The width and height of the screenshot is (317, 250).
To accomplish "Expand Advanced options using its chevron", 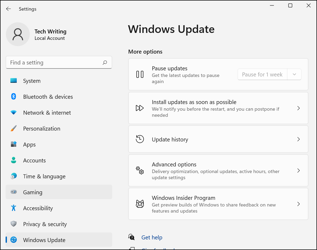I will point(298,171).
